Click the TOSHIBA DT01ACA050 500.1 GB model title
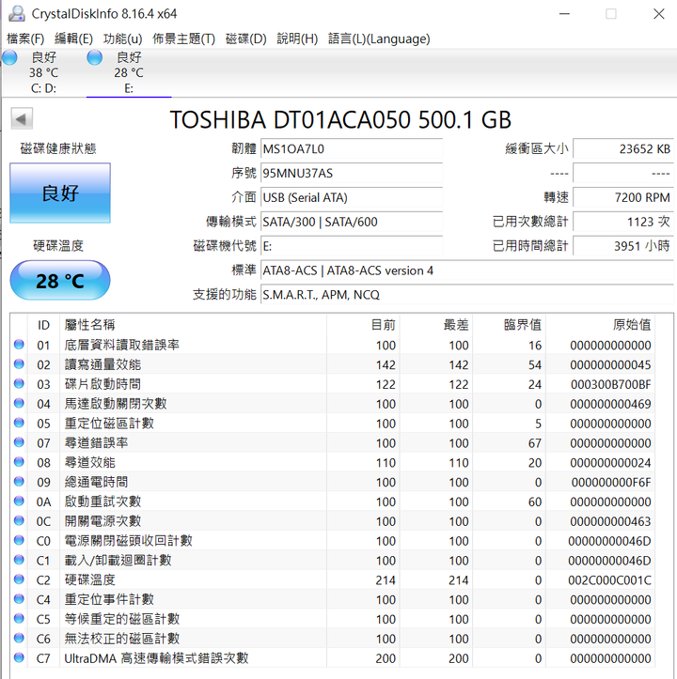The height and width of the screenshot is (679, 677). point(340,120)
